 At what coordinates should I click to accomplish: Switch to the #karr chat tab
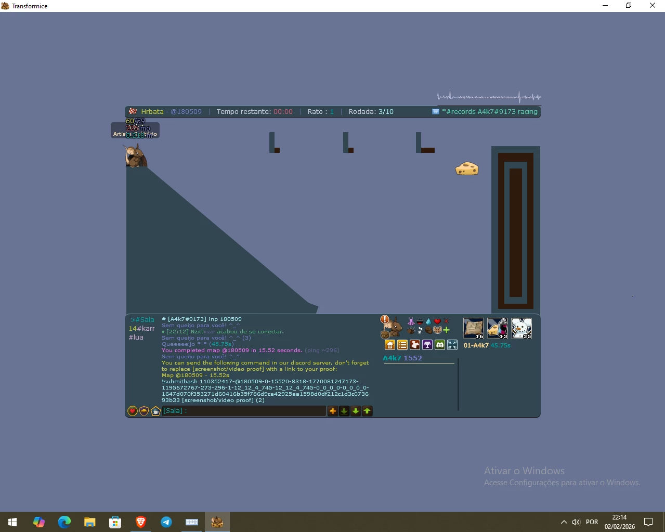pos(142,329)
